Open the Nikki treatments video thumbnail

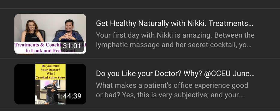[50, 34]
